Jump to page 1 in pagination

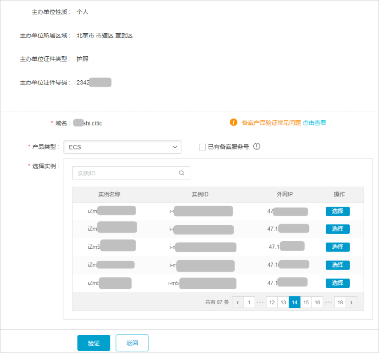249,302
